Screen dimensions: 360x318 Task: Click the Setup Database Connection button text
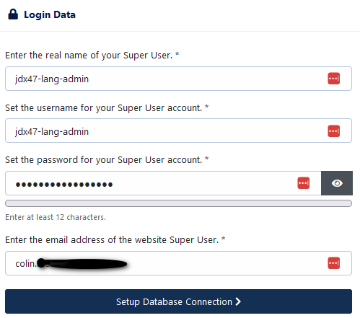[x=174, y=301]
